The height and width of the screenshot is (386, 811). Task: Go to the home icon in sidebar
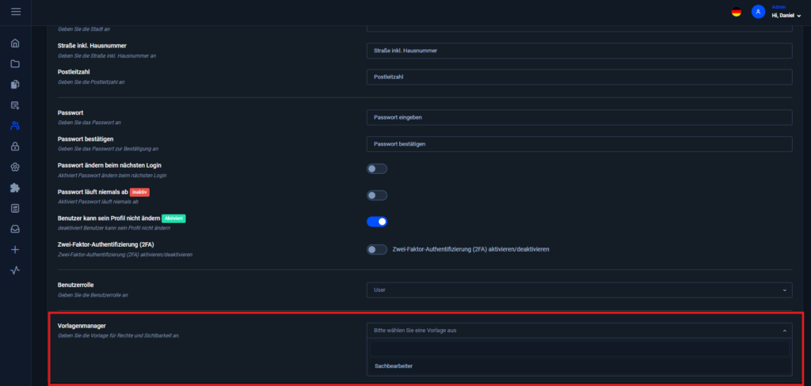[x=15, y=43]
